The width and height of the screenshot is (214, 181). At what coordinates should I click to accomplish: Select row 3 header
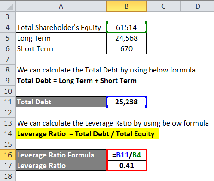point(8,17)
